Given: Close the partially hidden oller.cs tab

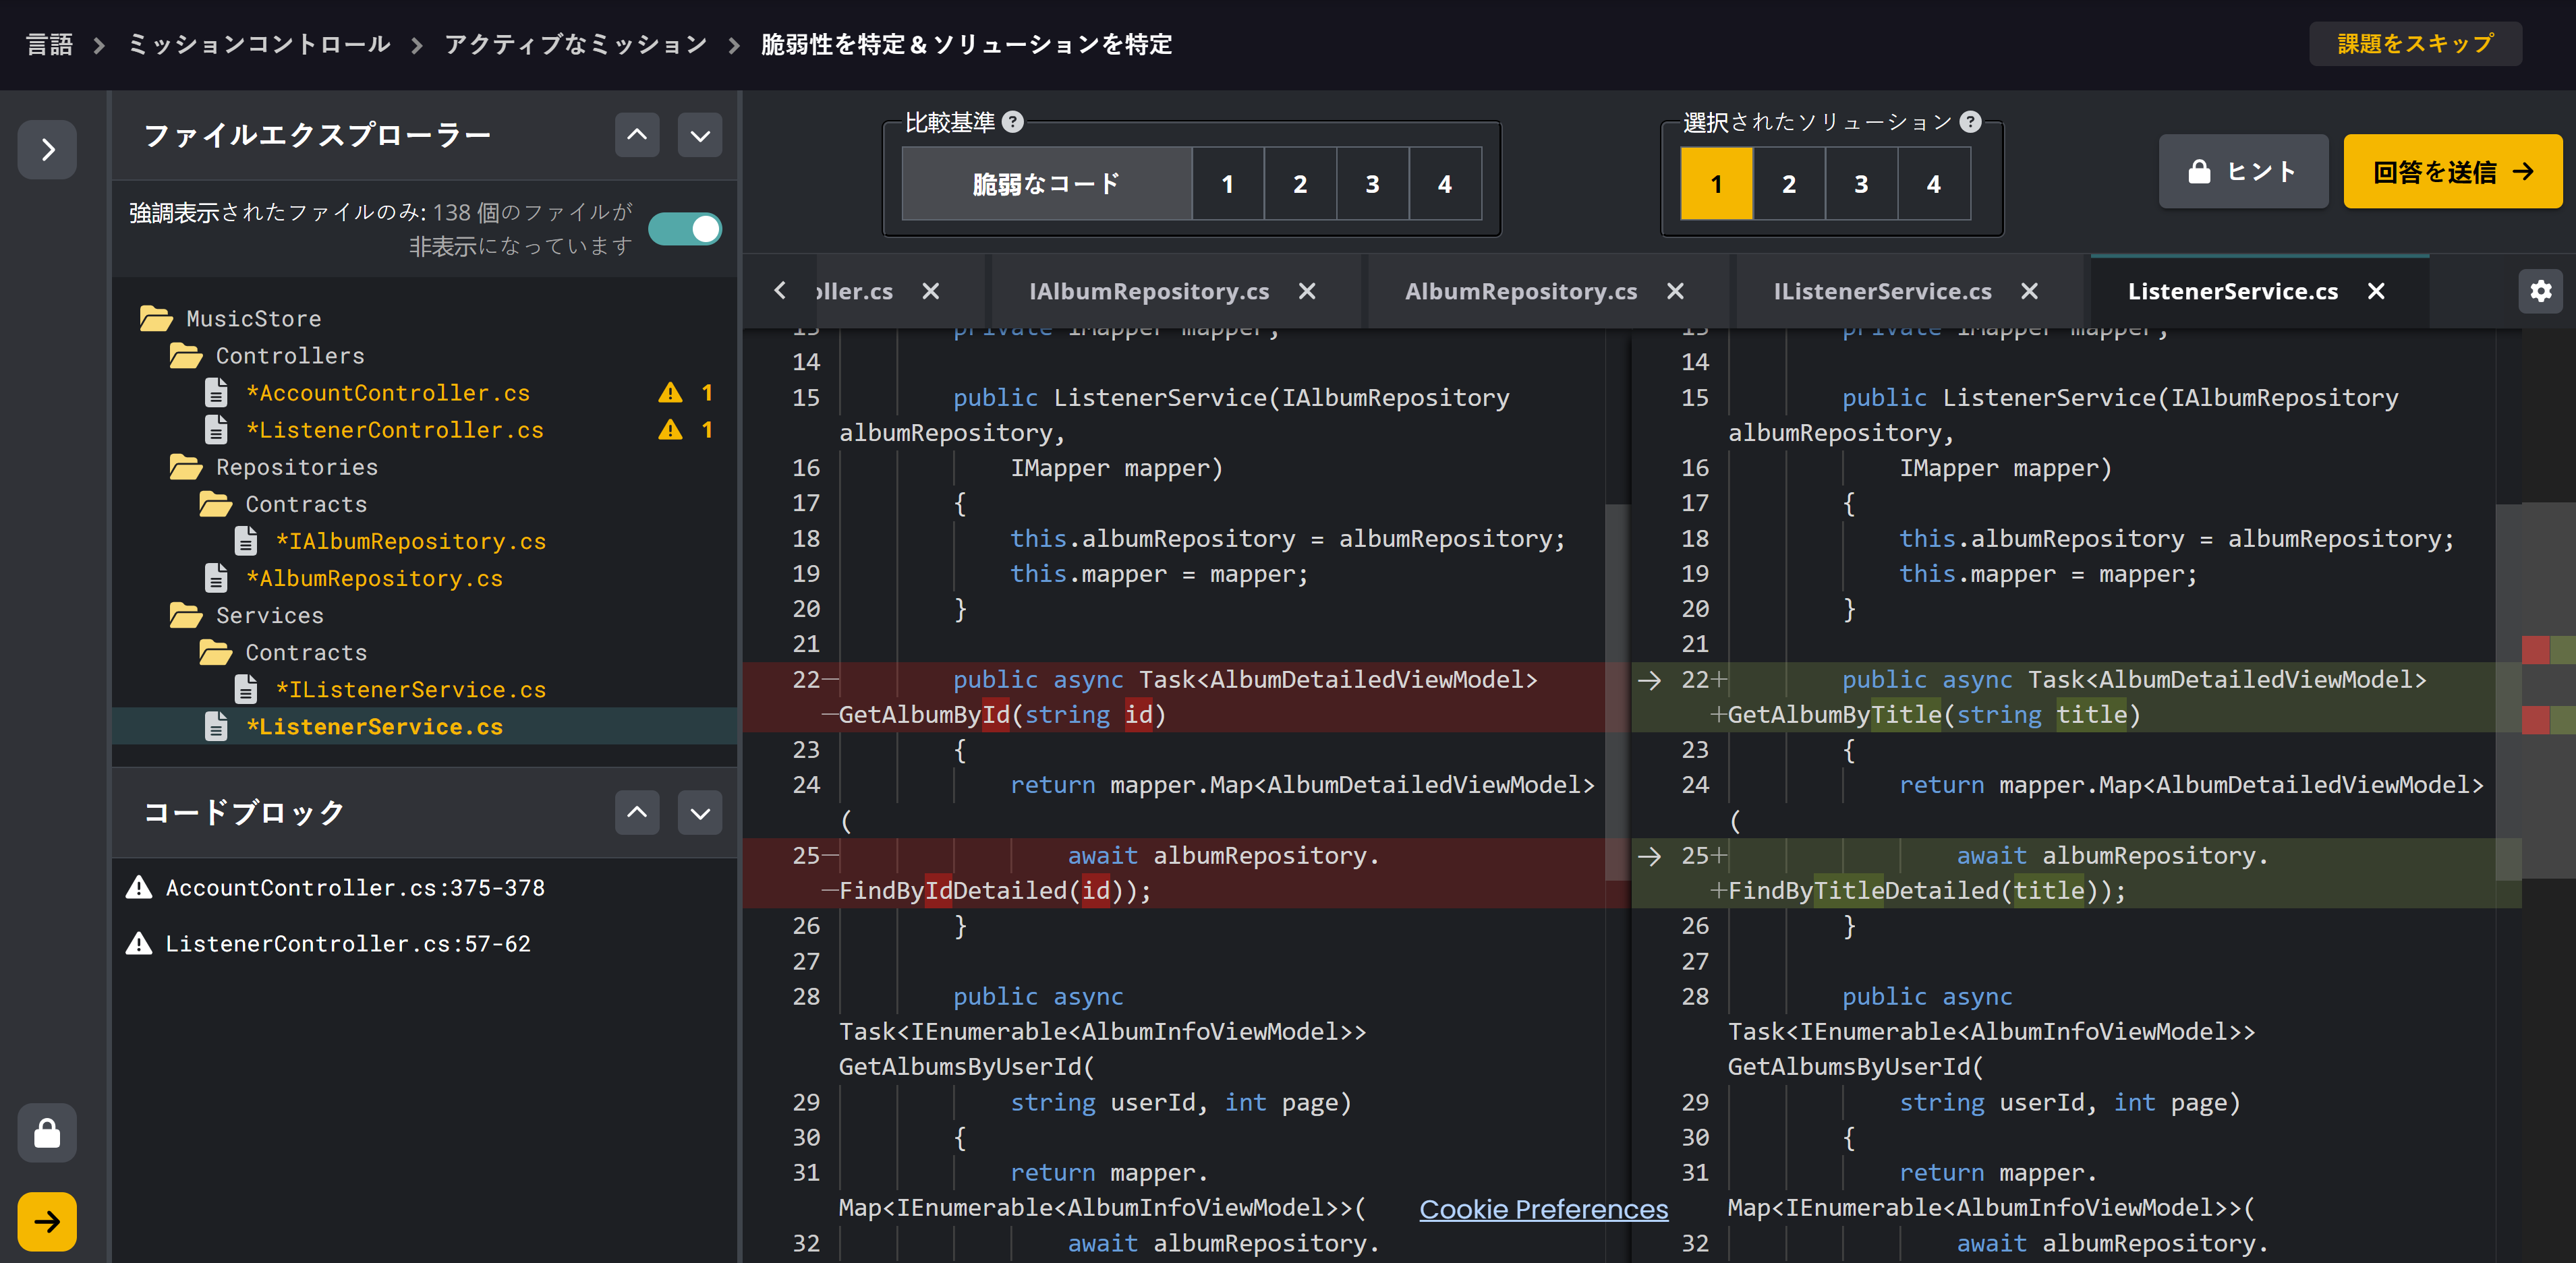Looking at the screenshot, I should 931,291.
